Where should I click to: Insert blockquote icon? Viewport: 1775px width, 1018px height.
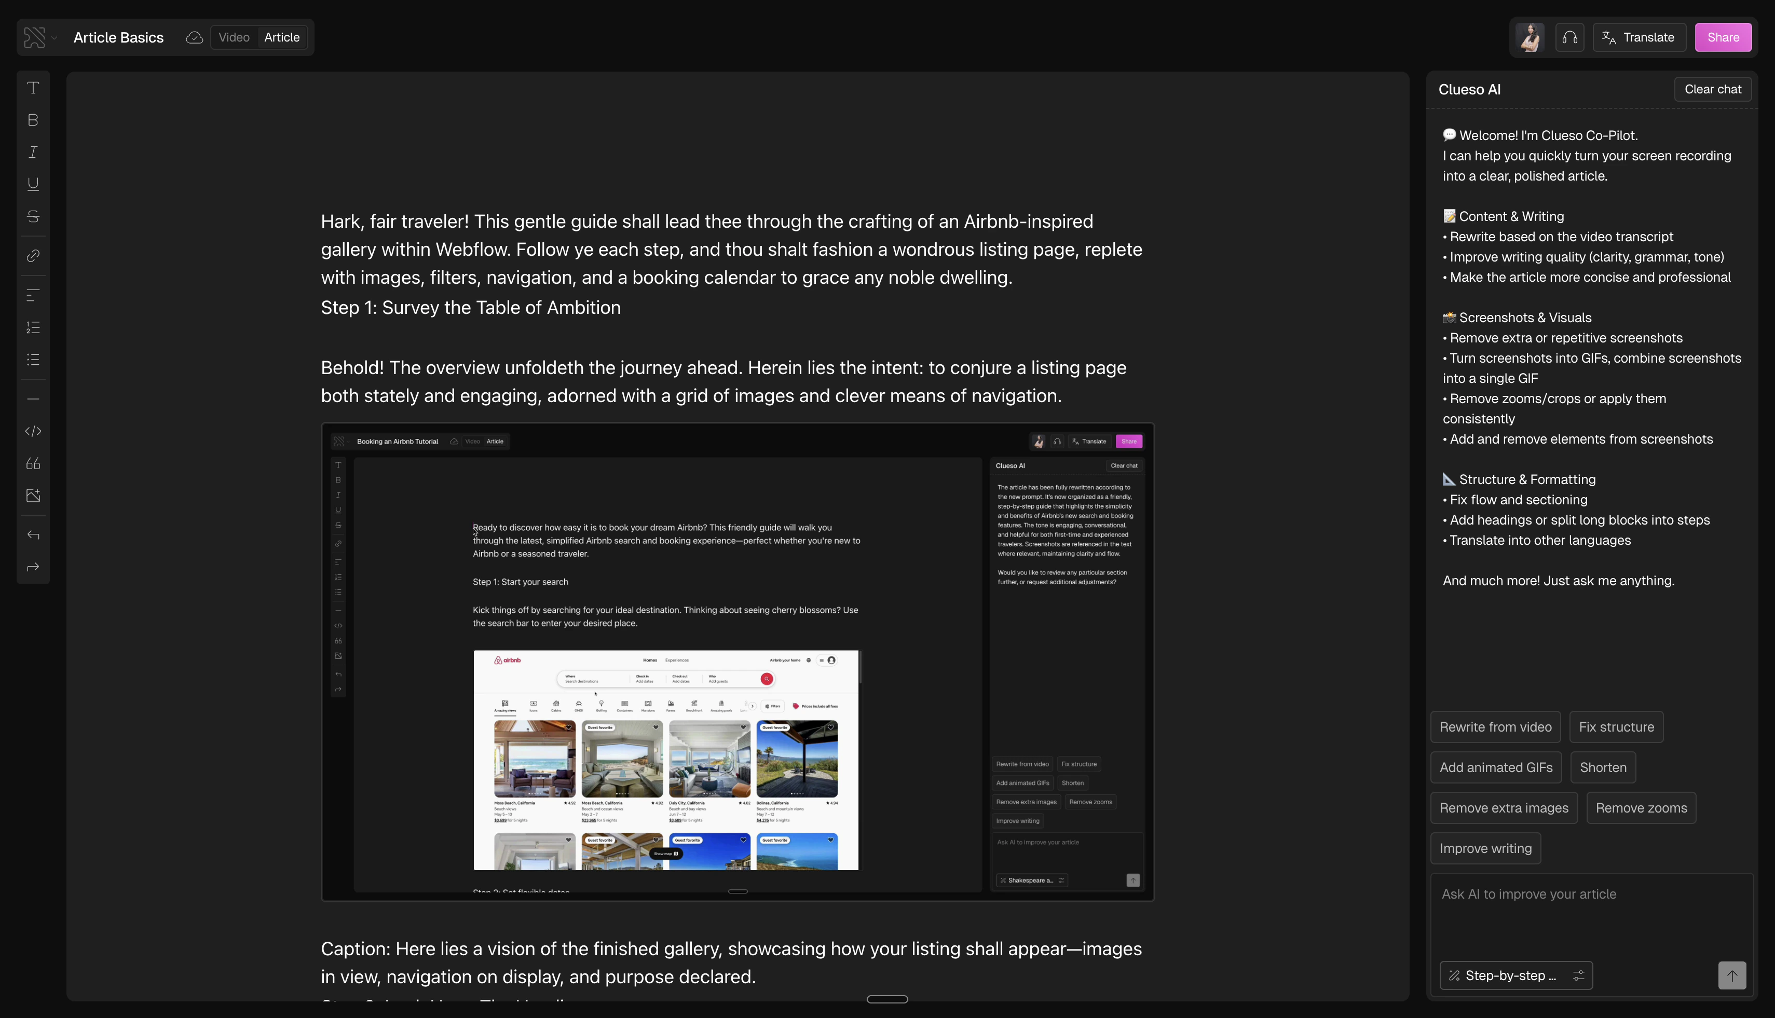[33, 463]
